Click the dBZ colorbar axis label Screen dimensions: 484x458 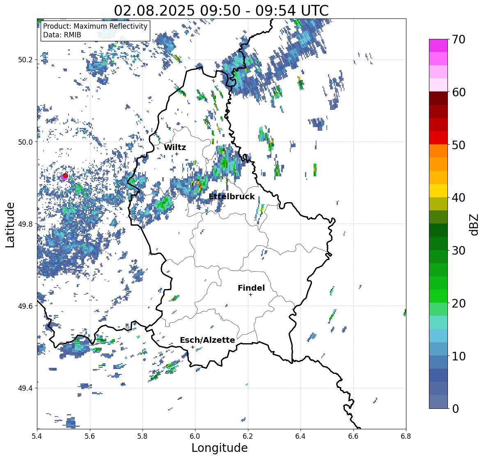coord(475,224)
